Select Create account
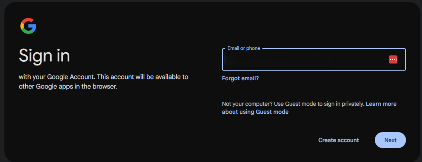Screen dimensions: 422x162 tap(338, 140)
